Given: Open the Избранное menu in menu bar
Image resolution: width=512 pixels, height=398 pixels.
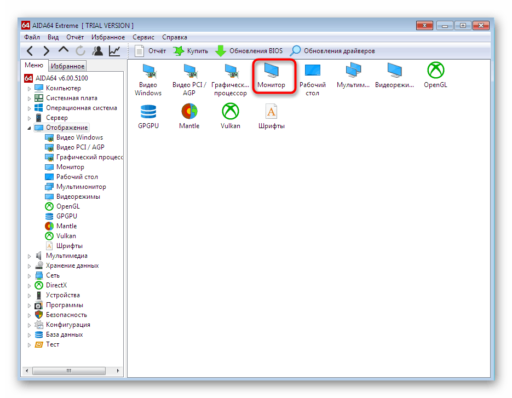Looking at the screenshot, I should click(x=108, y=37).
